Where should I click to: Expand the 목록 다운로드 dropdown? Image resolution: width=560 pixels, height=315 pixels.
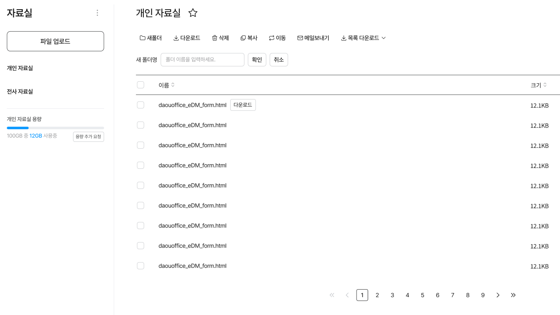(x=363, y=38)
